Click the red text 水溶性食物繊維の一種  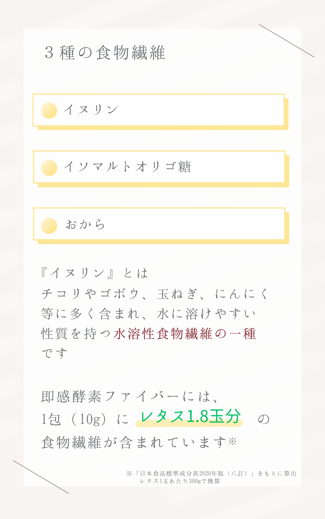(185, 334)
